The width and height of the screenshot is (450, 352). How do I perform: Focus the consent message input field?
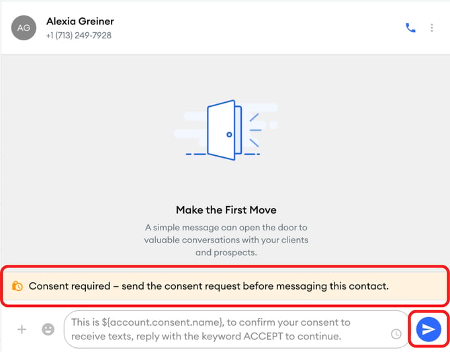pyautogui.click(x=236, y=329)
